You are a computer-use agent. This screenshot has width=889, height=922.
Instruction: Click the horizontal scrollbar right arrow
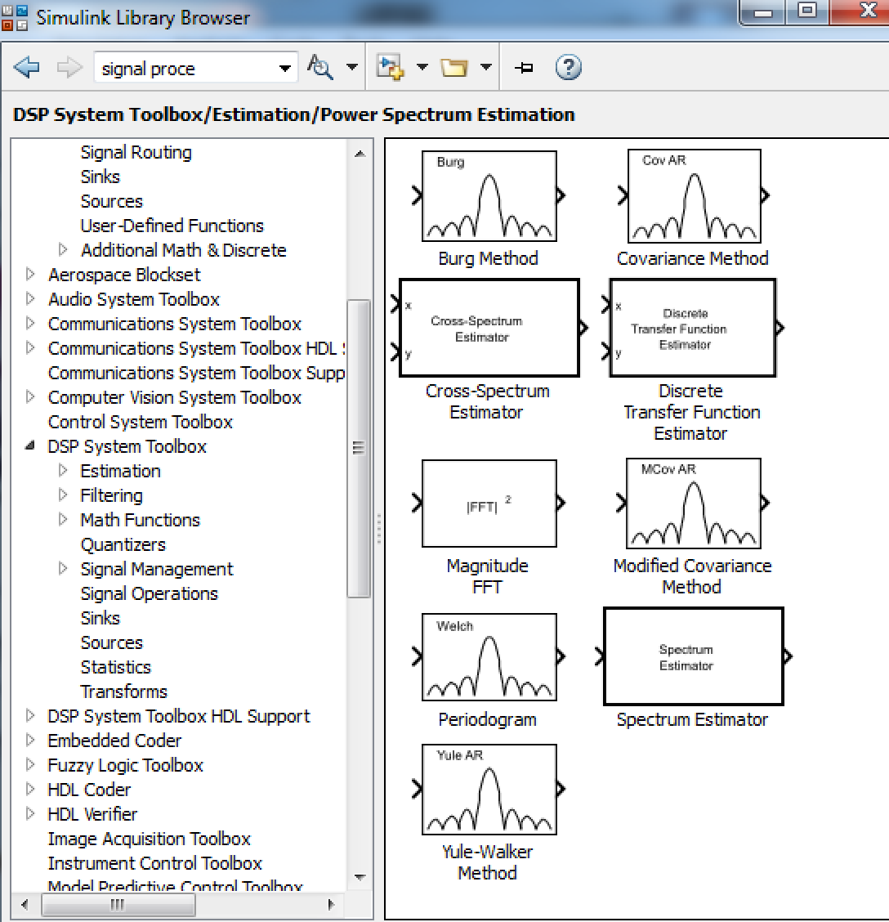pyautogui.click(x=330, y=904)
